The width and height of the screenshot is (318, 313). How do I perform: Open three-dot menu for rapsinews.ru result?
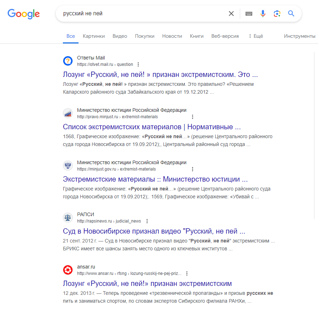[x=147, y=221]
